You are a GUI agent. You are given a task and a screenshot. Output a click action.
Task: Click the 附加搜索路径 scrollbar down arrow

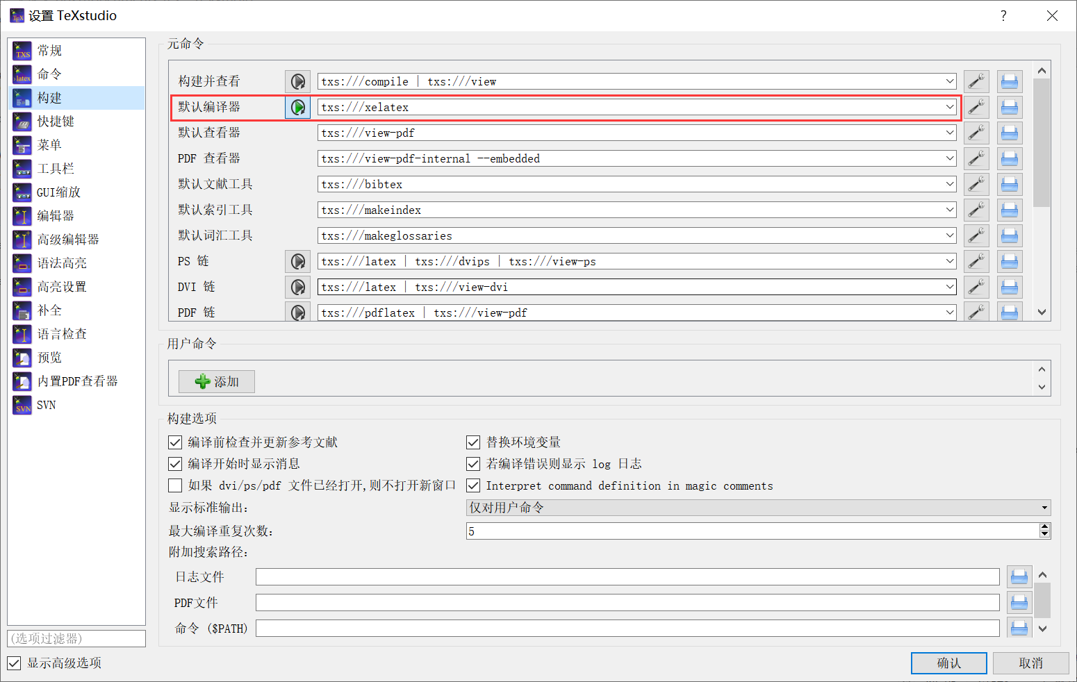click(1042, 629)
